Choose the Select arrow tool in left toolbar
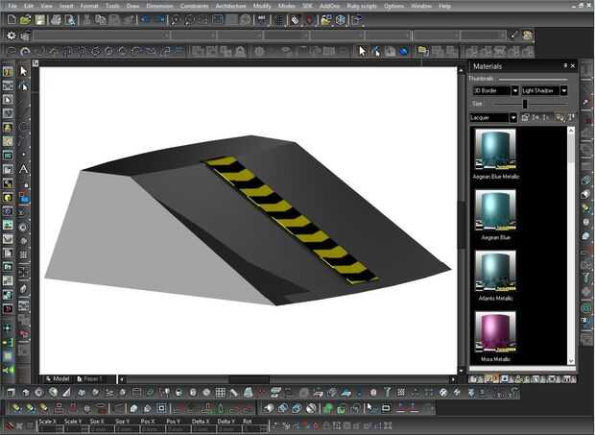595x435 pixels. 23,71
